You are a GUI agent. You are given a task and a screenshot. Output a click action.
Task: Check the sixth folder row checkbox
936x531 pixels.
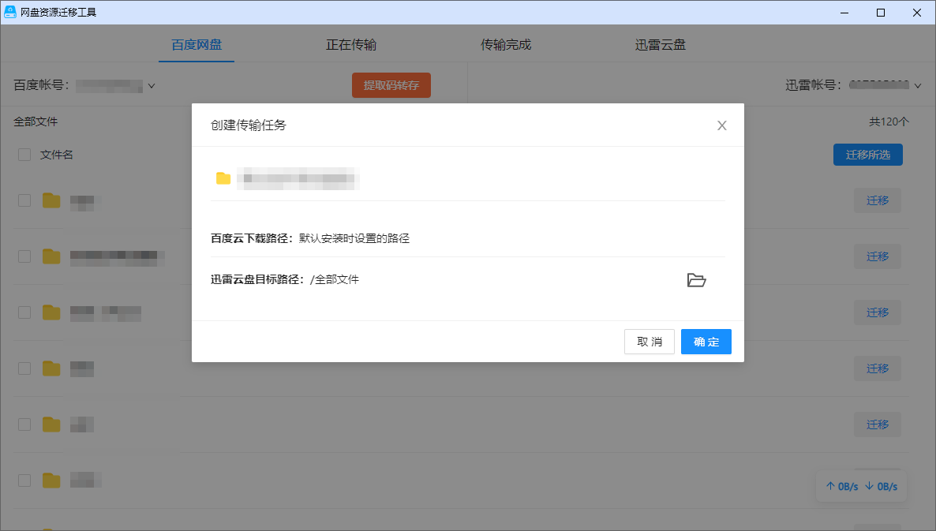[24, 481]
